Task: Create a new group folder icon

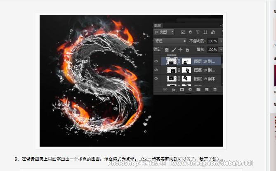Action: click(198, 89)
